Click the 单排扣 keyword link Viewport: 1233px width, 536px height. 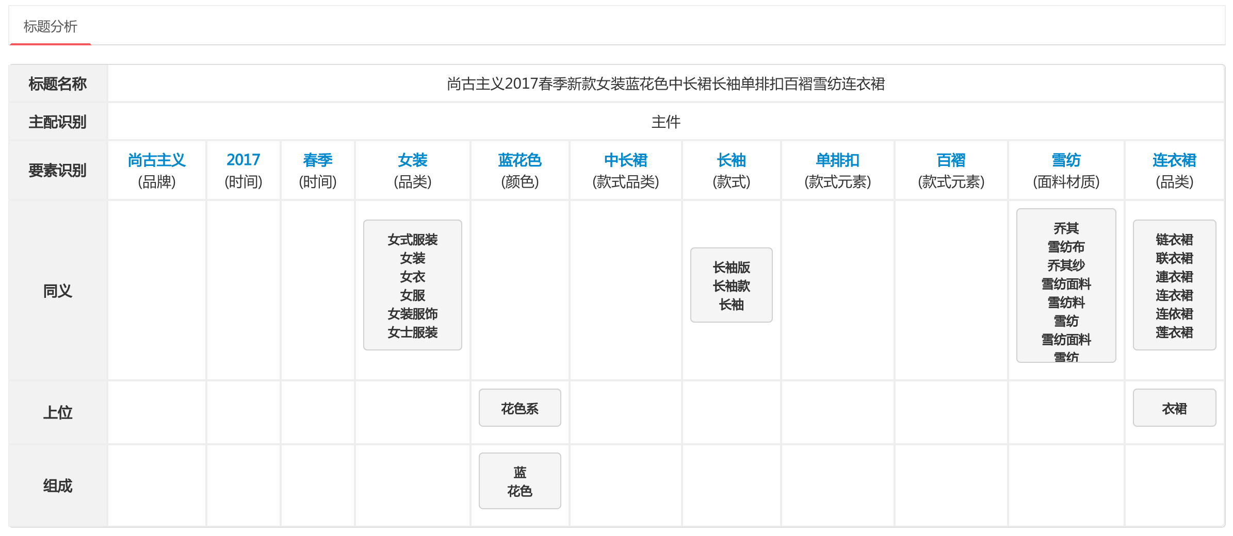pyautogui.click(x=838, y=160)
